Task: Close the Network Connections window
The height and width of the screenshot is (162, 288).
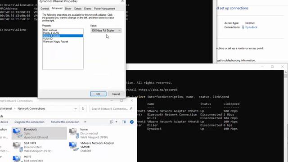Action: click(132, 100)
